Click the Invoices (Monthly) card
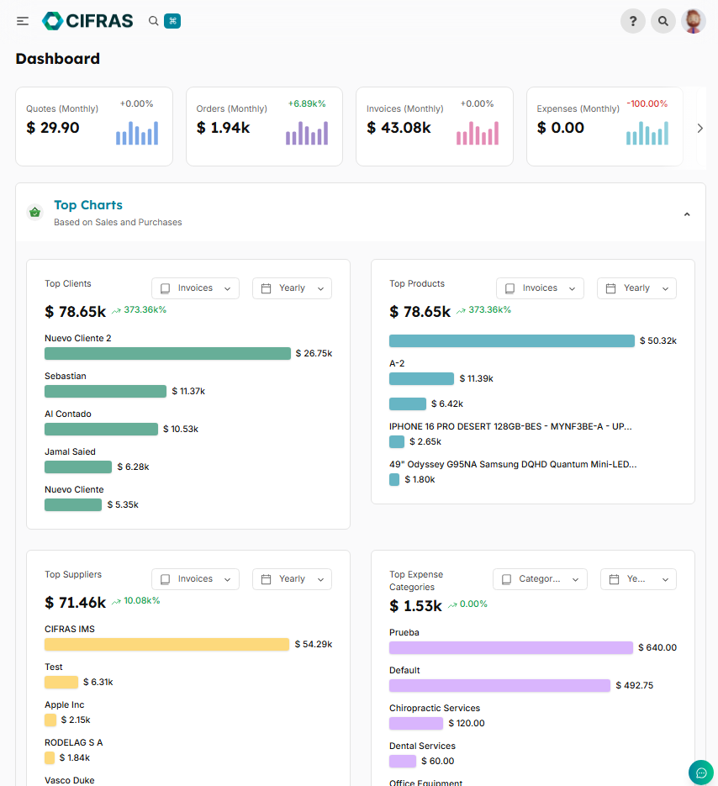 click(x=434, y=126)
